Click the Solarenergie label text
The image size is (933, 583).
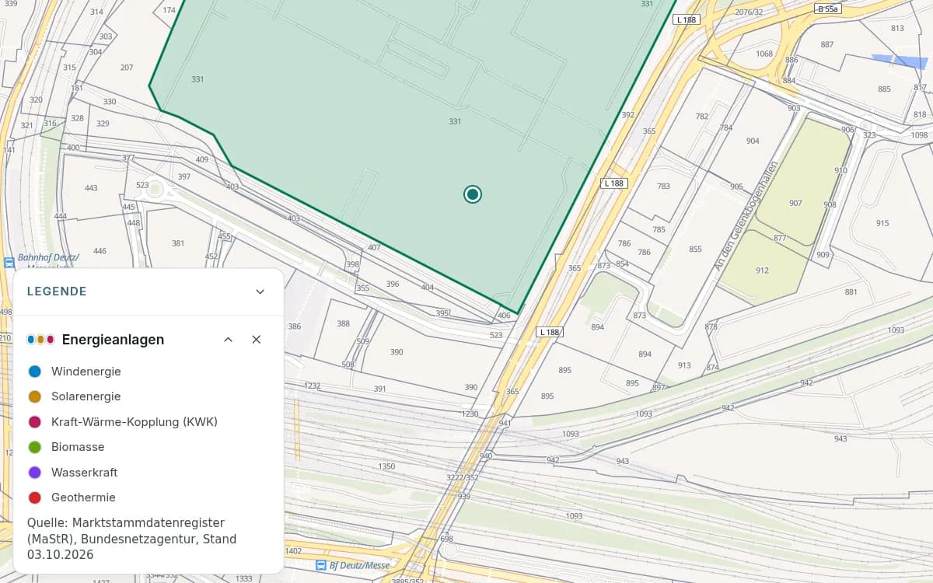point(86,396)
